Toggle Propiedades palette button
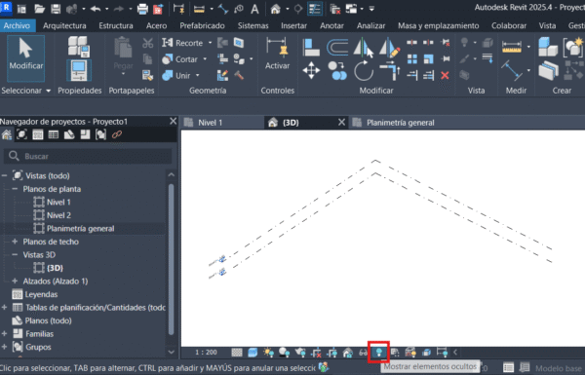The height and width of the screenshot is (375, 585). 79,71
